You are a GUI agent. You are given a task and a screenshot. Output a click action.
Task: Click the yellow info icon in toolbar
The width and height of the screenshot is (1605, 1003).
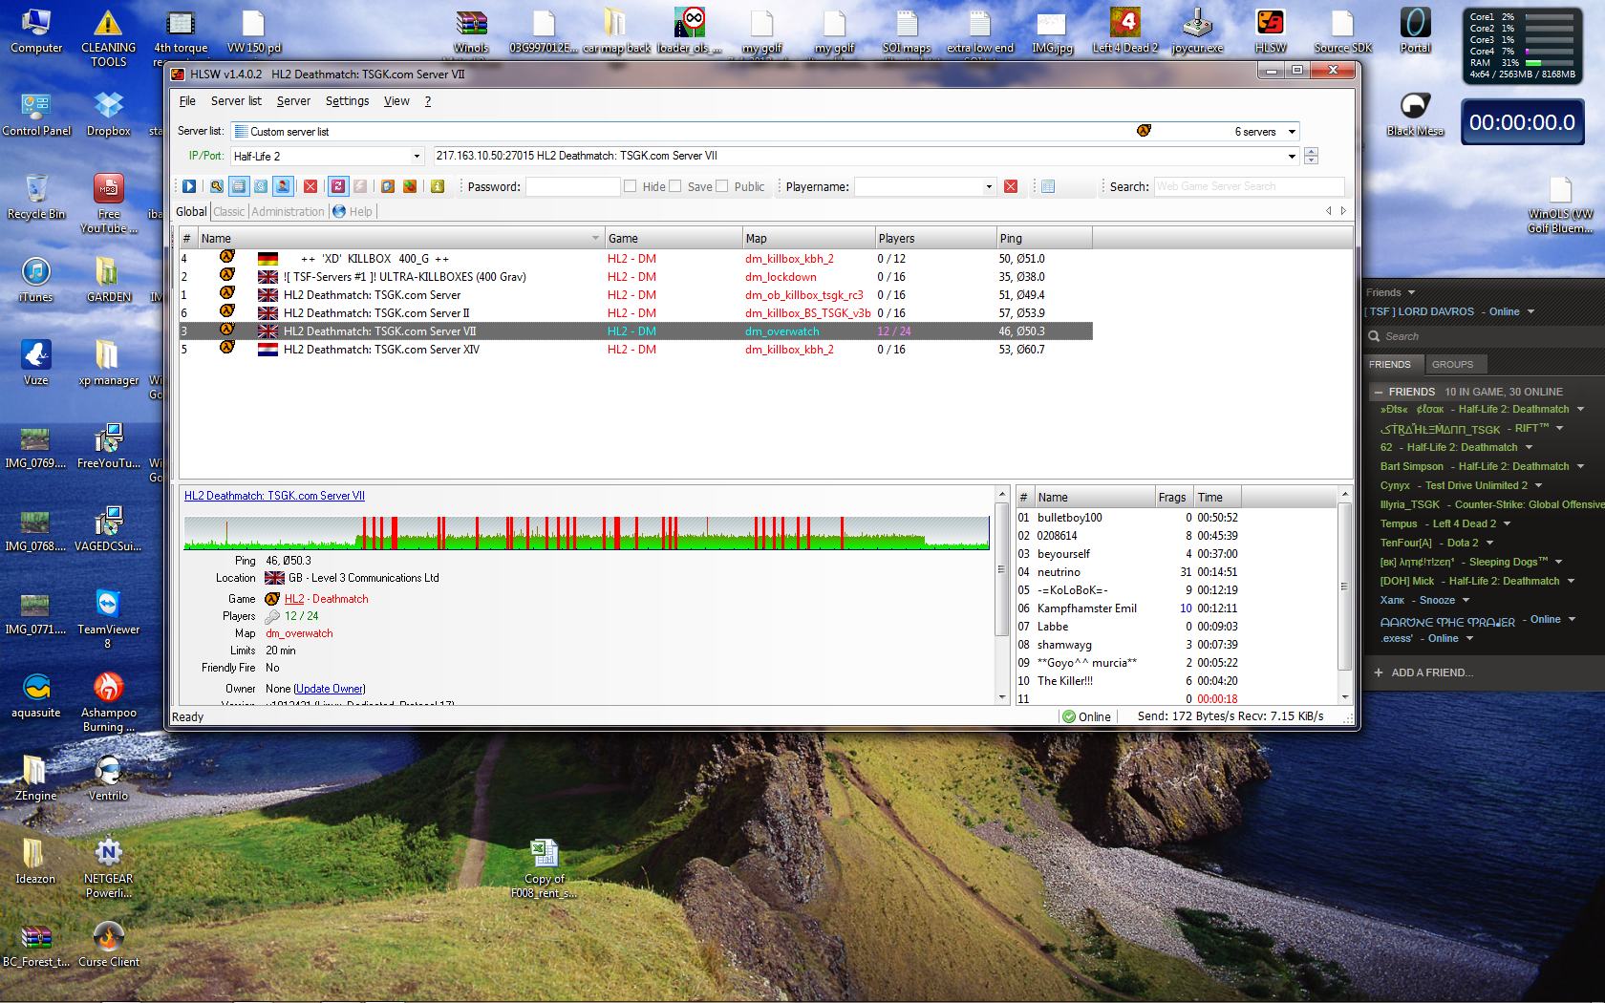coord(438,187)
